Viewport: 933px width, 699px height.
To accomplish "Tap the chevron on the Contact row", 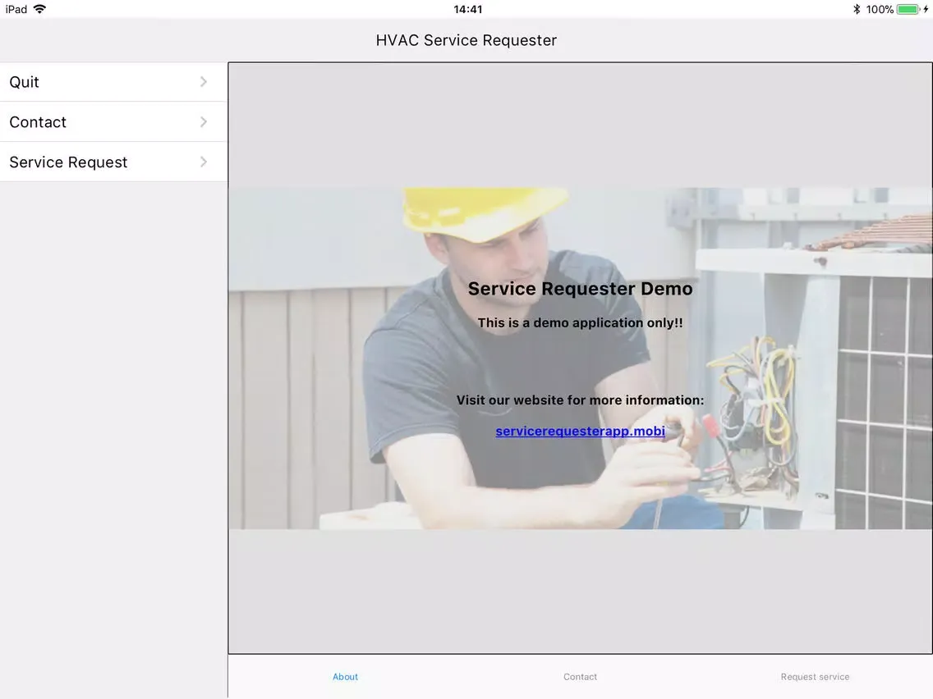I will (x=204, y=122).
